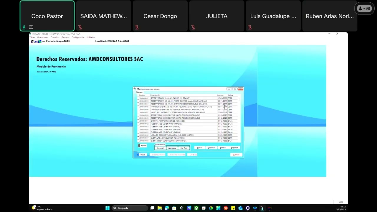Select row with code 200050004
Image resolution: width=377 pixels, height=212 pixels.
188,130
